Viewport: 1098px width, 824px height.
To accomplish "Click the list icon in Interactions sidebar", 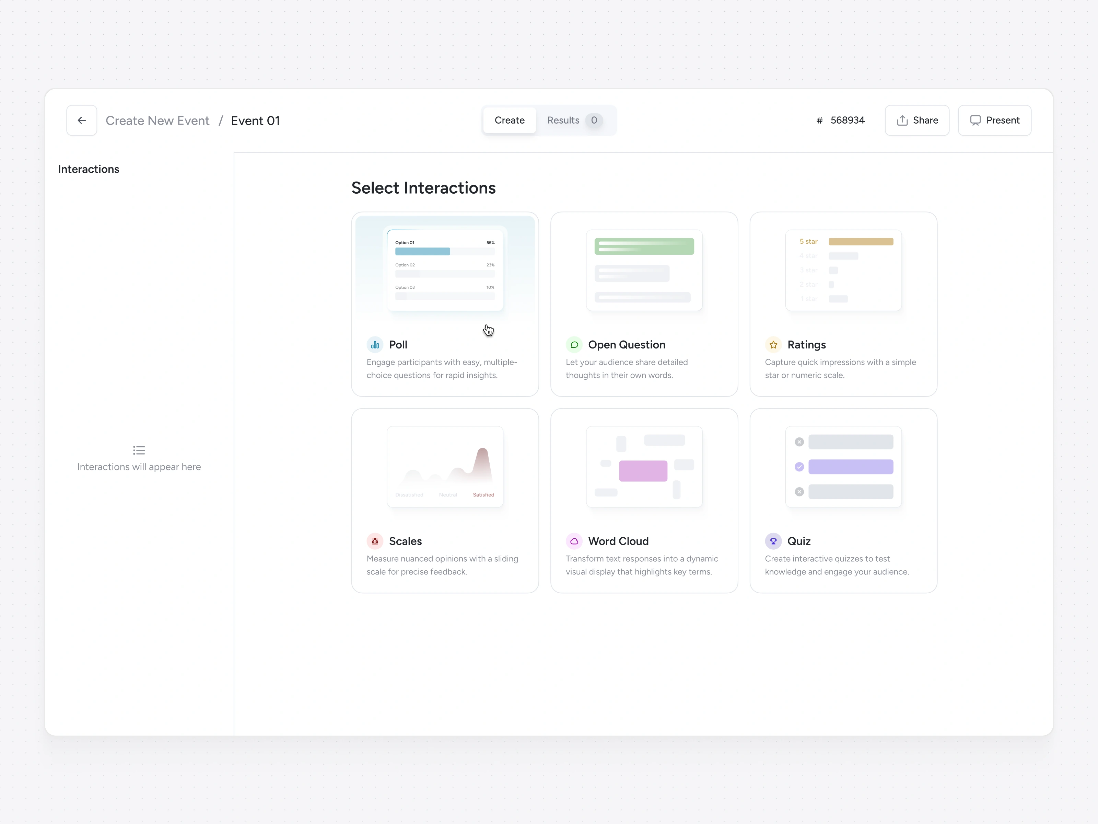I will coord(139,450).
